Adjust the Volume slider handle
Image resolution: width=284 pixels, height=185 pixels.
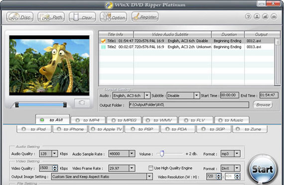tap(162, 154)
